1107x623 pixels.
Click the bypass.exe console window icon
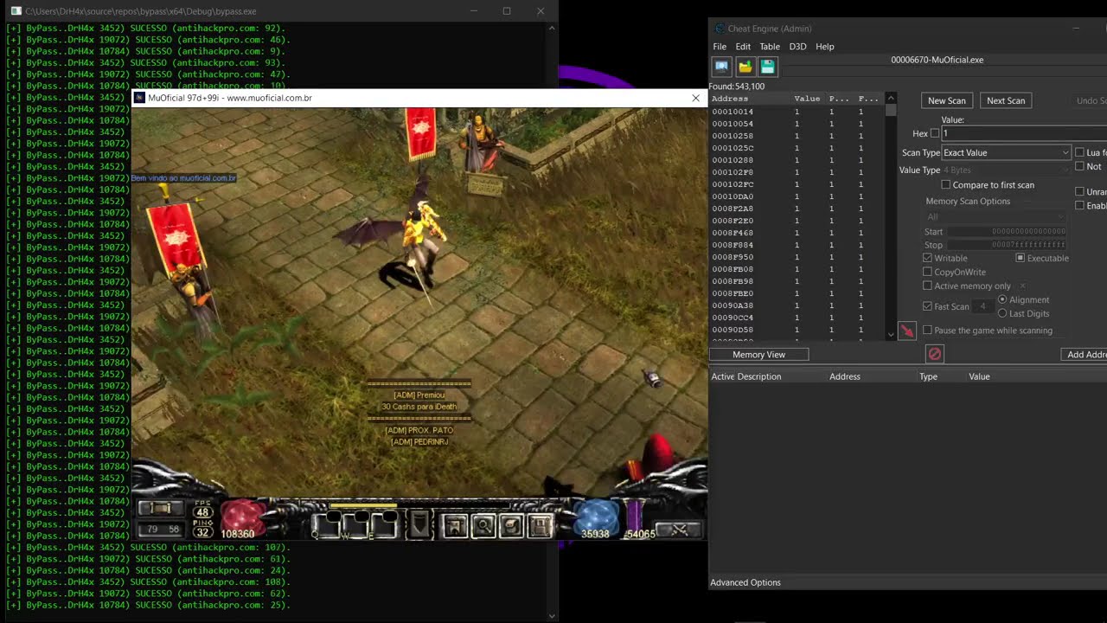(x=16, y=11)
